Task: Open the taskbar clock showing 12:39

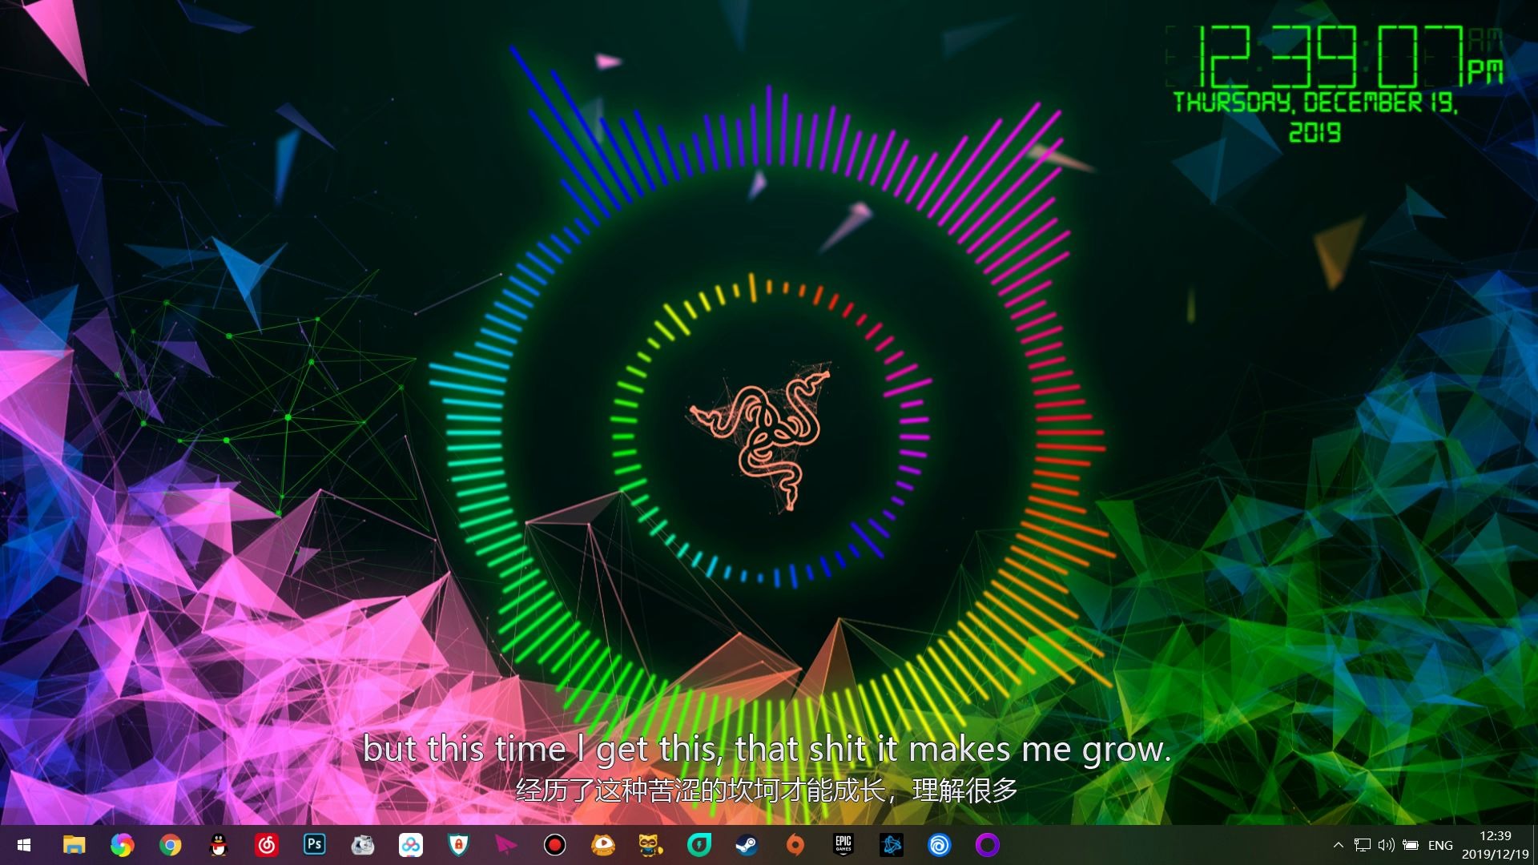Action: pos(1495,845)
